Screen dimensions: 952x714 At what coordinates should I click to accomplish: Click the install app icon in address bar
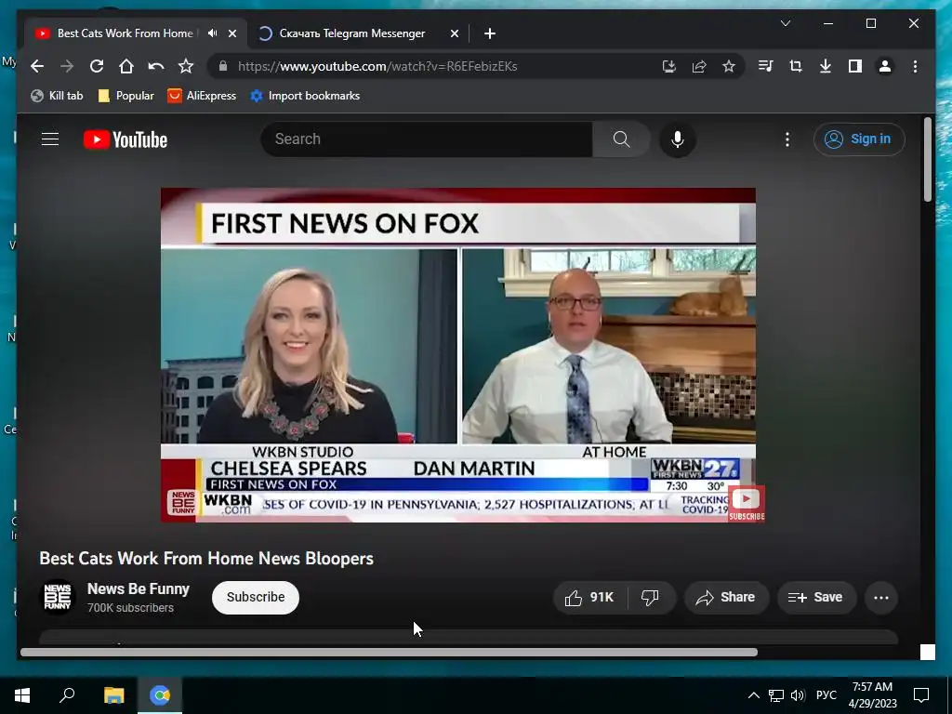(x=669, y=66)
